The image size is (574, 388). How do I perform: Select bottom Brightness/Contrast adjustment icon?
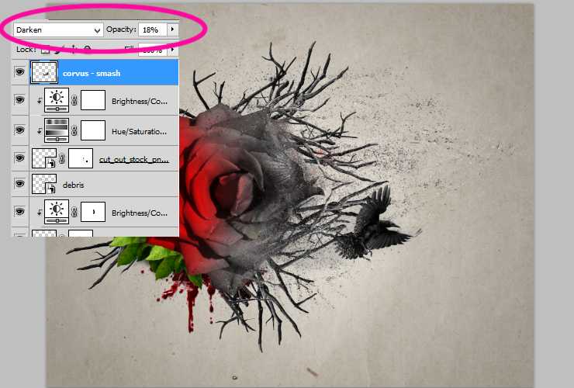pos(57,211)
